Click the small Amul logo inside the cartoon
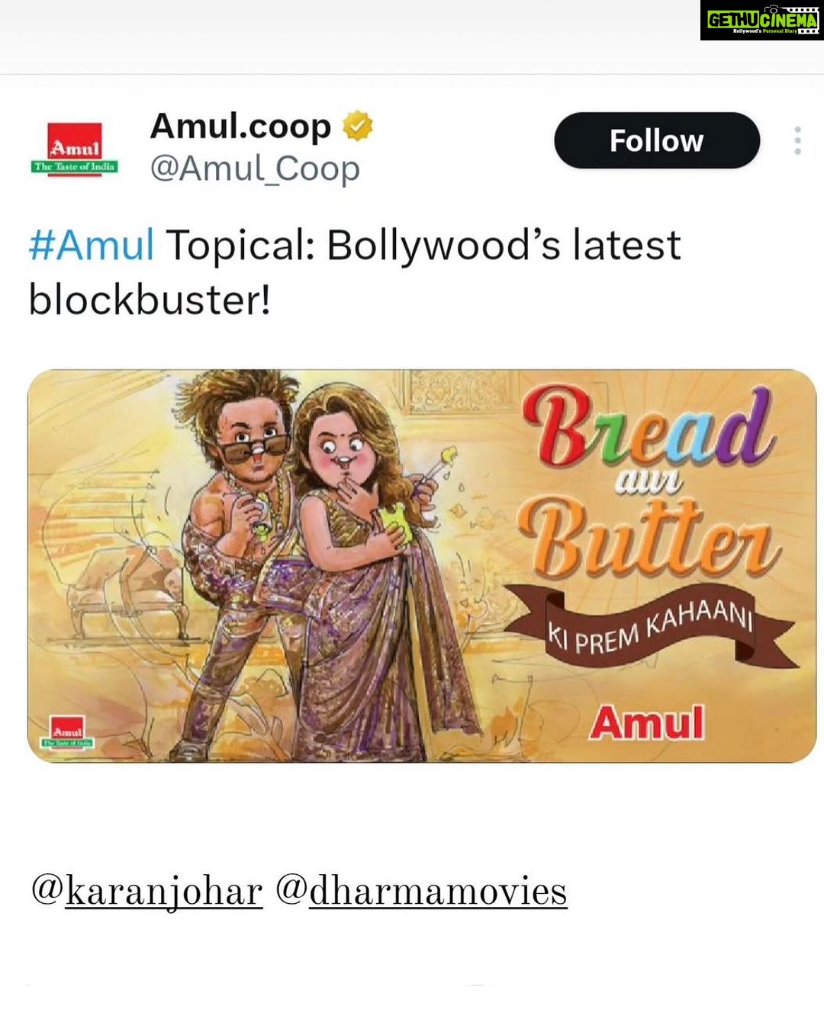Screen dimensions: 824x1019 coord(68,732)
